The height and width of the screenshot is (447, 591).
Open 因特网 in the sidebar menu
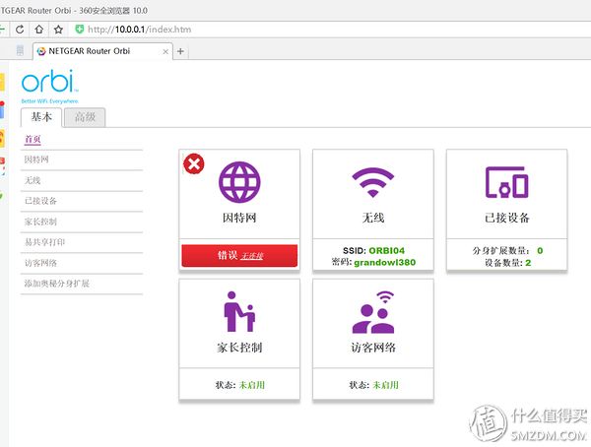click(x=36, y=160)
